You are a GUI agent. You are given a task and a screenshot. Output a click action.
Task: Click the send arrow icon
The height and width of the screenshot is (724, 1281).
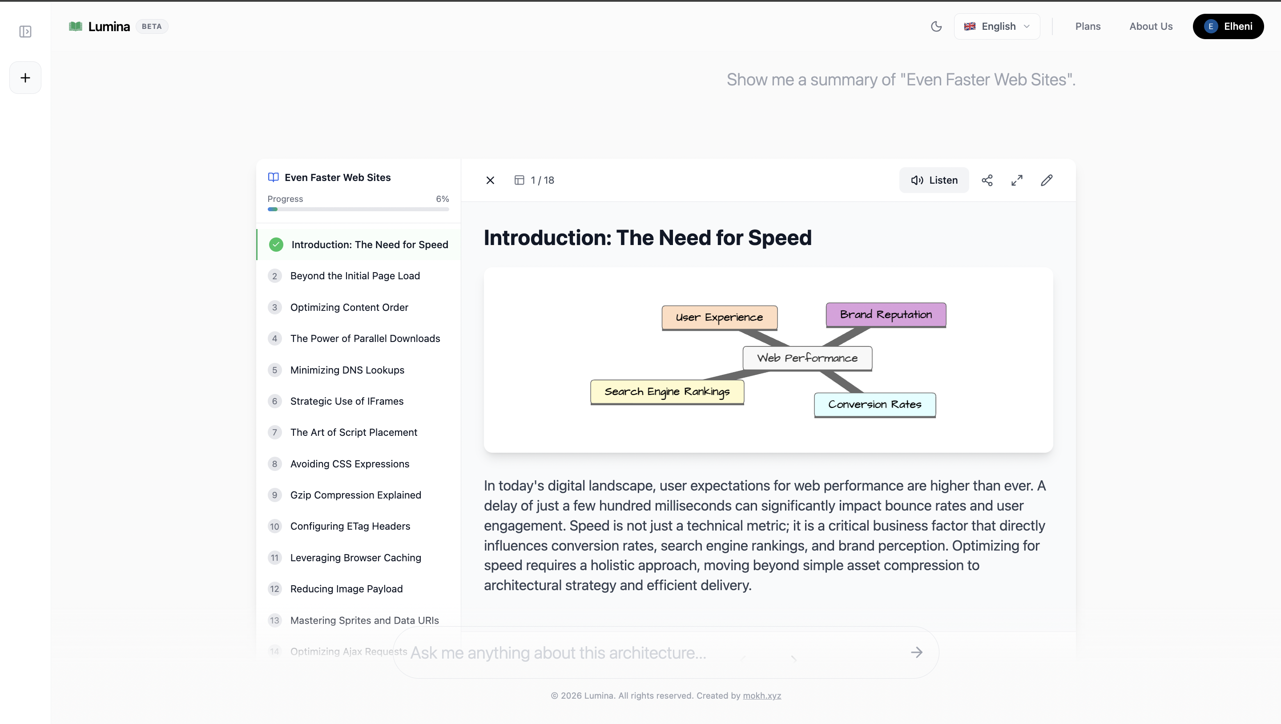tap(916, 652)
